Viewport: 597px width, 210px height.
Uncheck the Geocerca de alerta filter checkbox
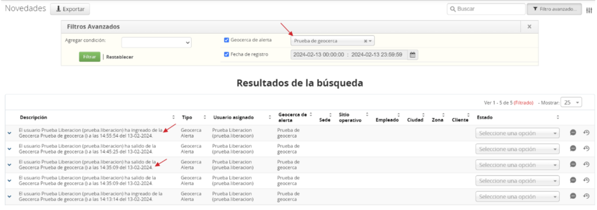(227, 40)
